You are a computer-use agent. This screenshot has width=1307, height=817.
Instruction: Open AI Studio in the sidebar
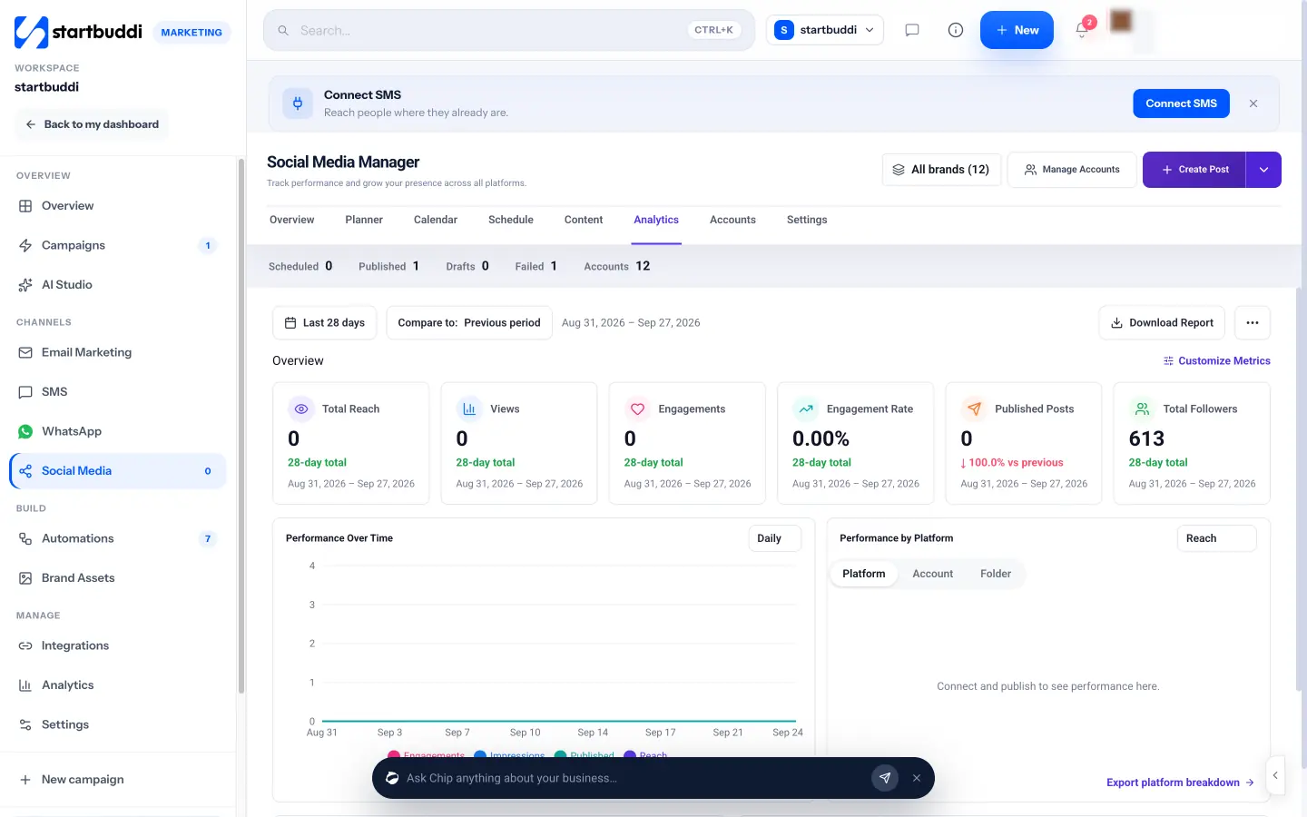(x=118, y=285)
